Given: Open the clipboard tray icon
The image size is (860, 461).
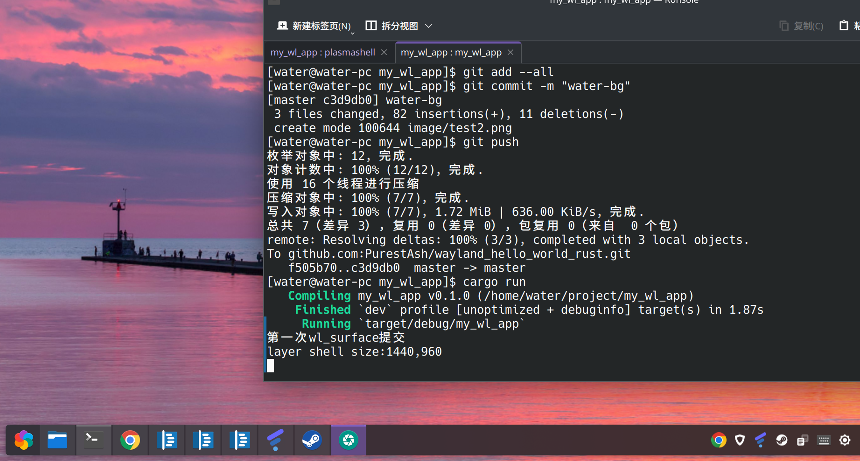Looking at the screenshot, I should (803, 440).
